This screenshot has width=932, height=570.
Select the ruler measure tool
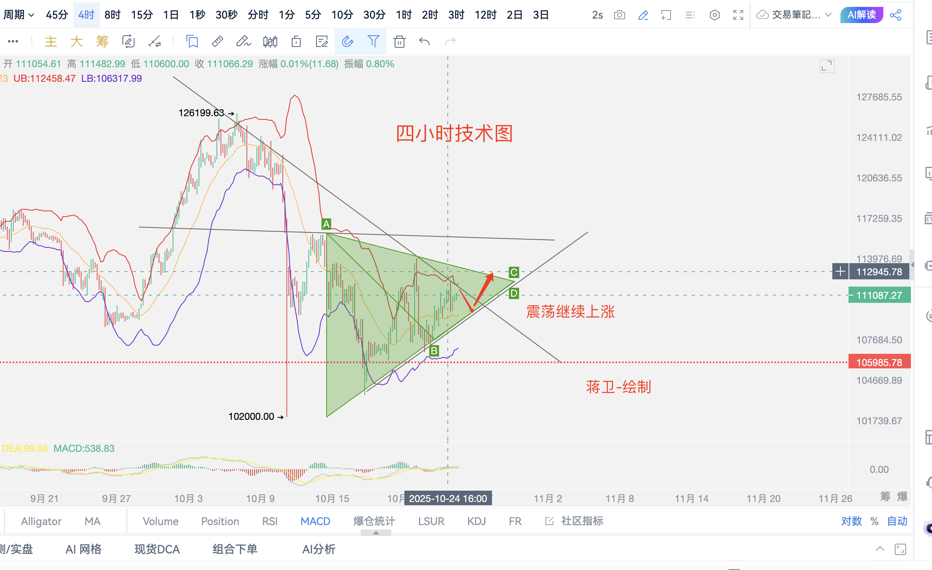coord(218,41)
